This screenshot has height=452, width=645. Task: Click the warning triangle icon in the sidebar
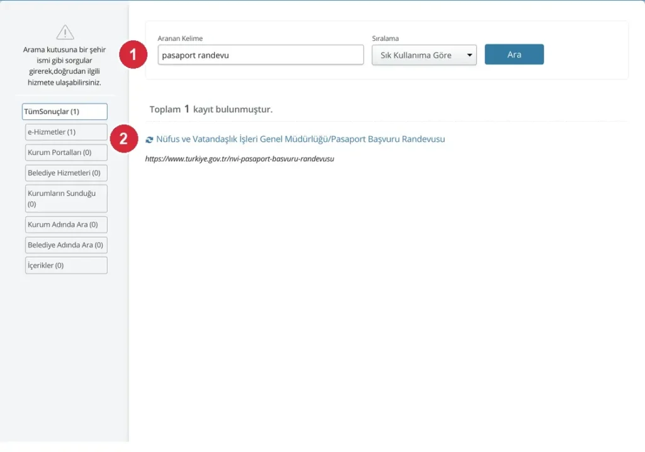point(65,32)
